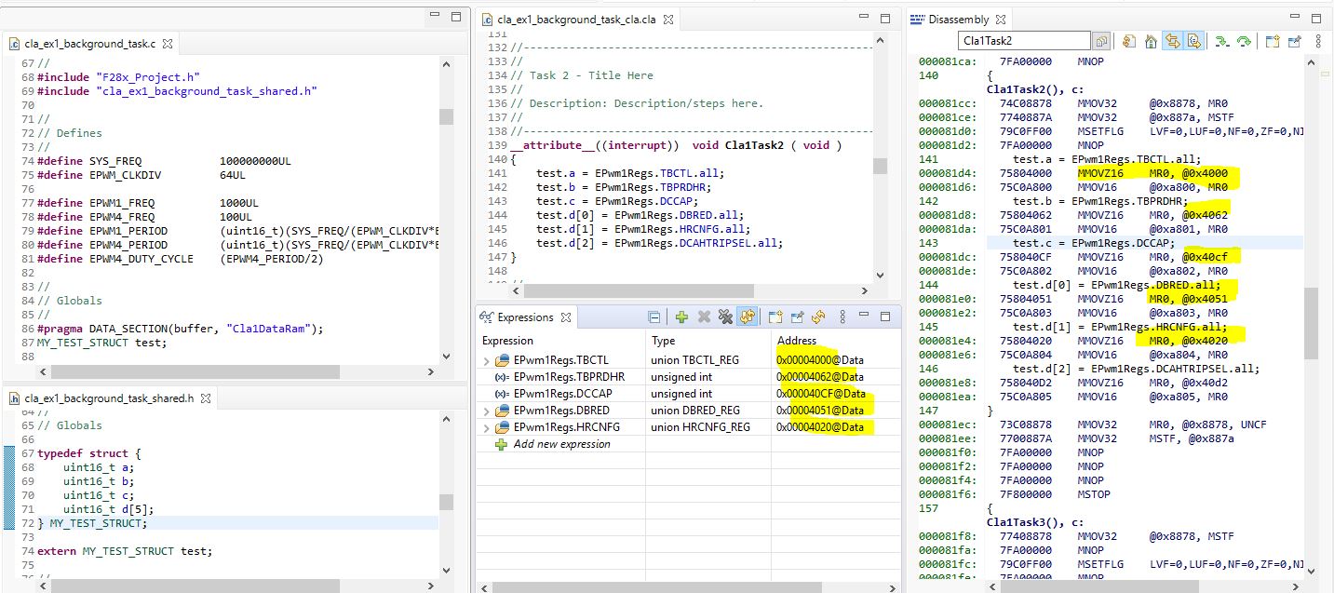1334x593 pixels.
Task: Click Cla1Task3(), c: label in disassembly
Action: point(1036,522)
